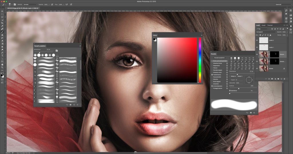Viewport: 293px width, 154px height.
Task: Select the Rectangular Marquee tool
Action: [2, 14]
